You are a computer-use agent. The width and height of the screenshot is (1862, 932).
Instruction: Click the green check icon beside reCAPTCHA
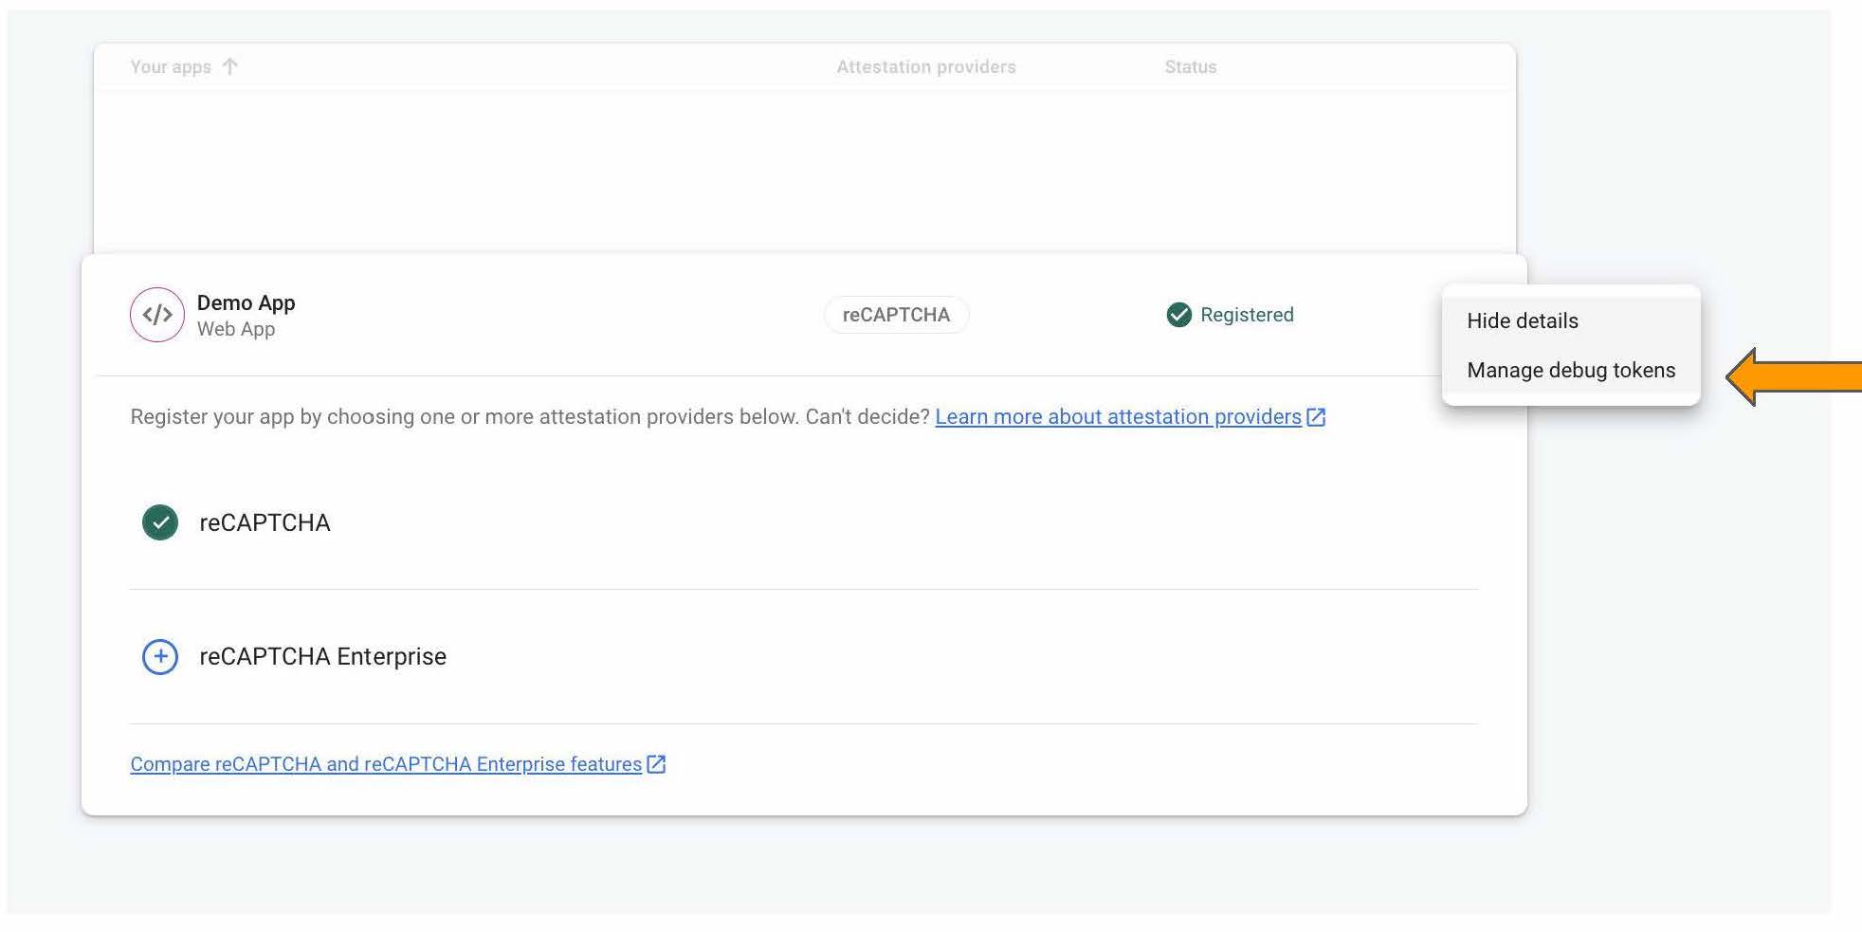(x=160, y=522)
